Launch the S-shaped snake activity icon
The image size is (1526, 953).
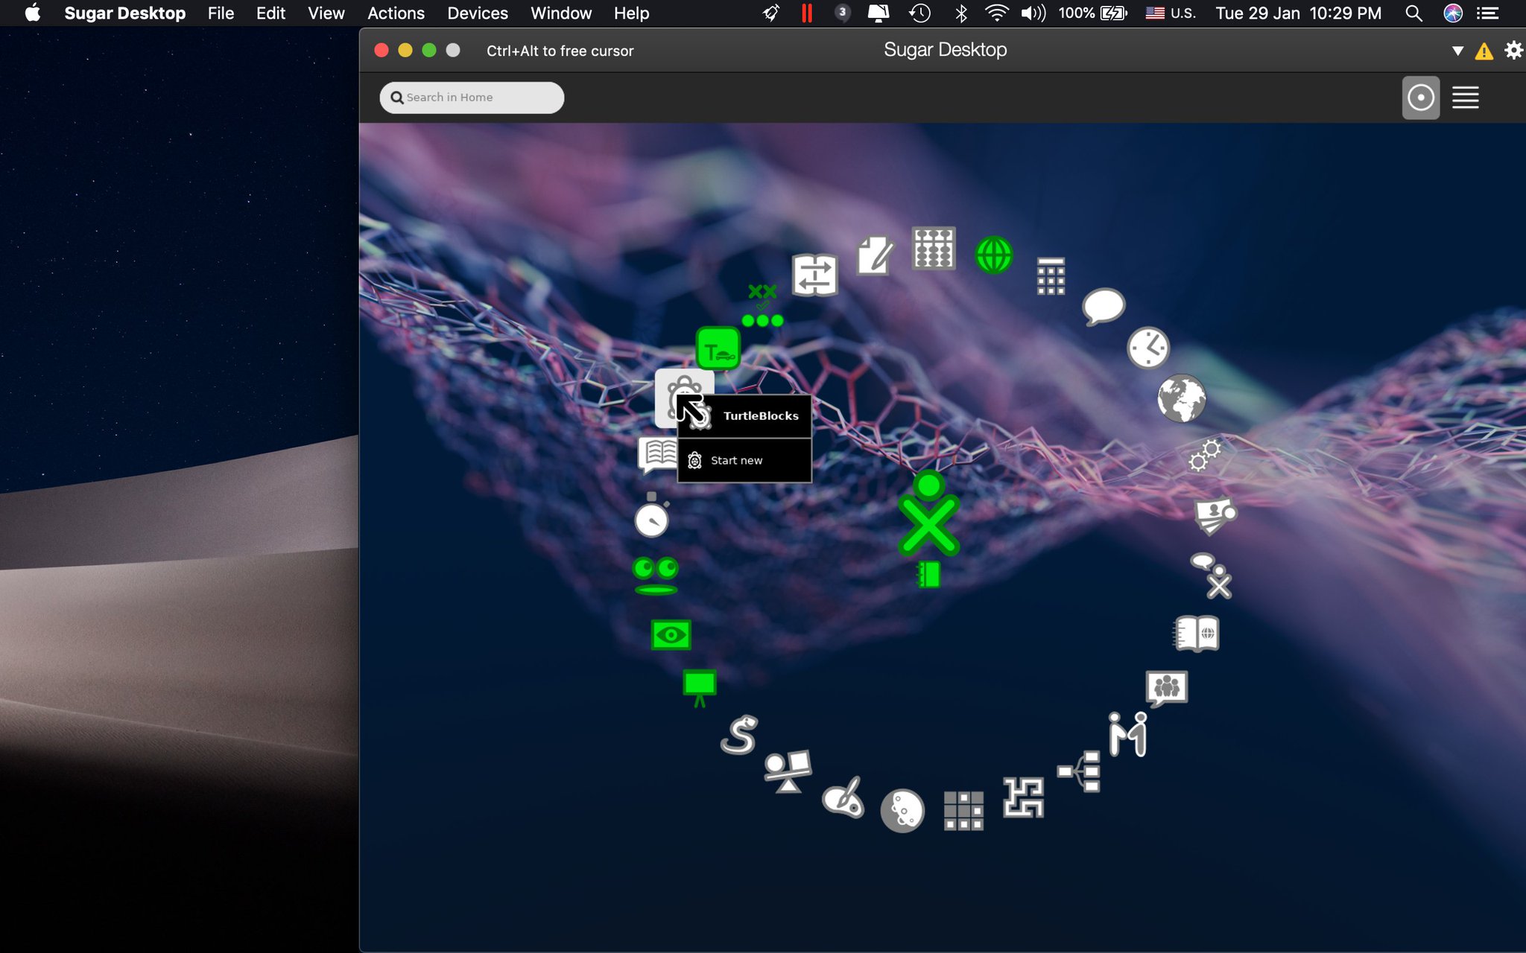click(739, 735)
